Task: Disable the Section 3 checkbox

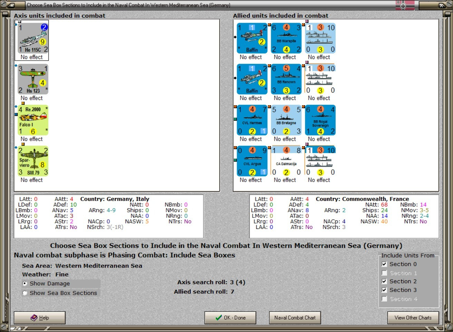Action: click(x=384, y=290)
